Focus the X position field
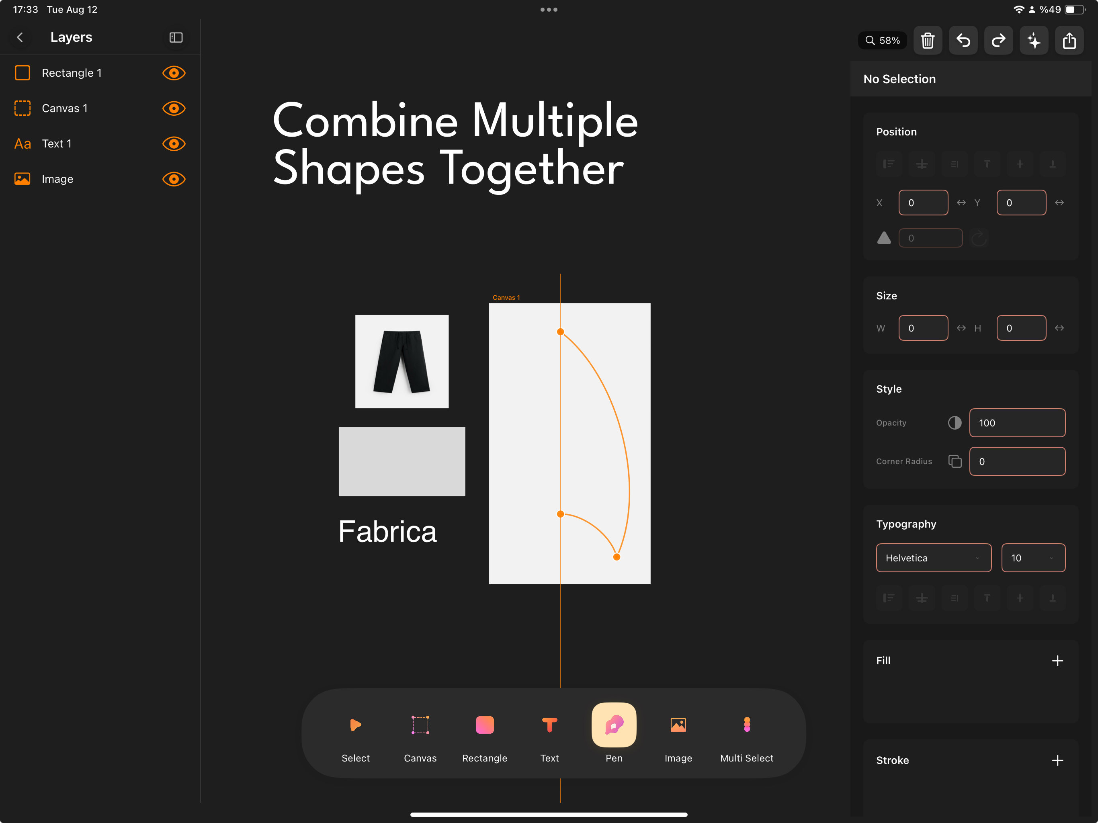The width and height of the screenshot is (1098, 823). (x=923, y=203)
